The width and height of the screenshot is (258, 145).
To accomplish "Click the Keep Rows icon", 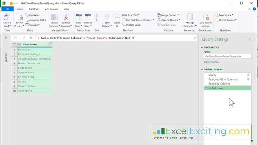I will 79,17.
